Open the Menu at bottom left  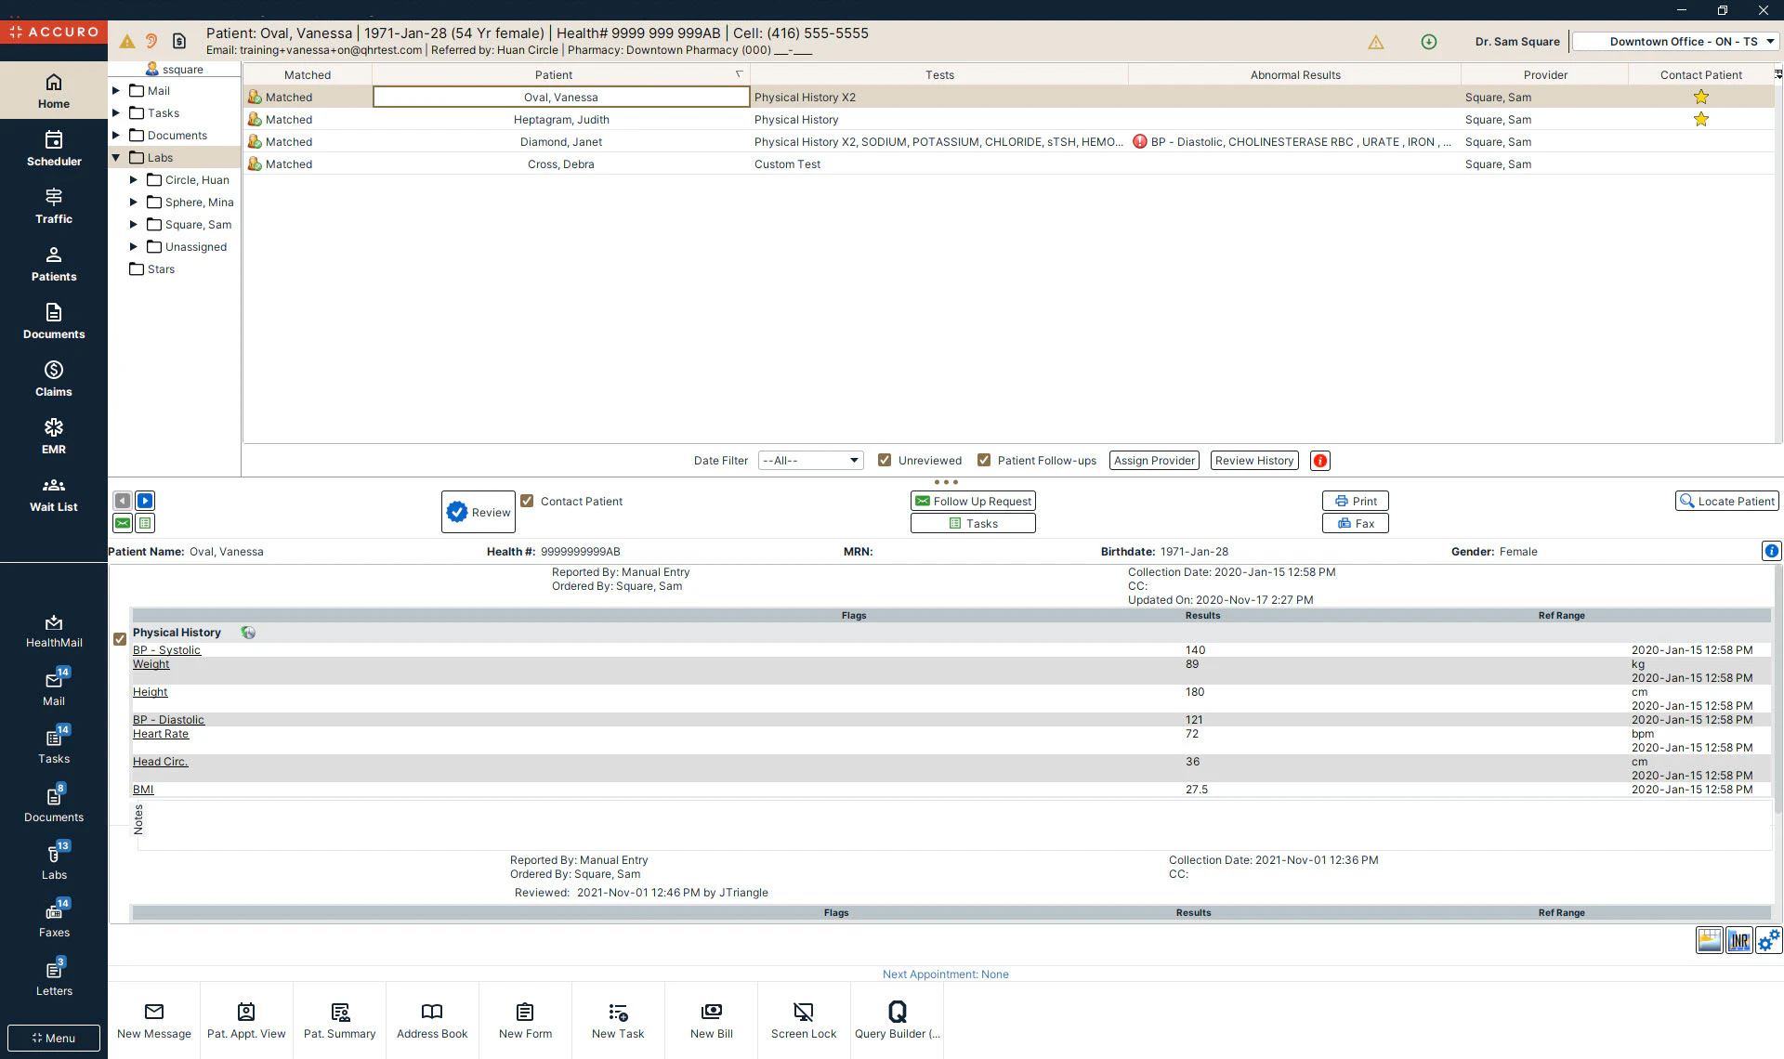pos(53,1038)
